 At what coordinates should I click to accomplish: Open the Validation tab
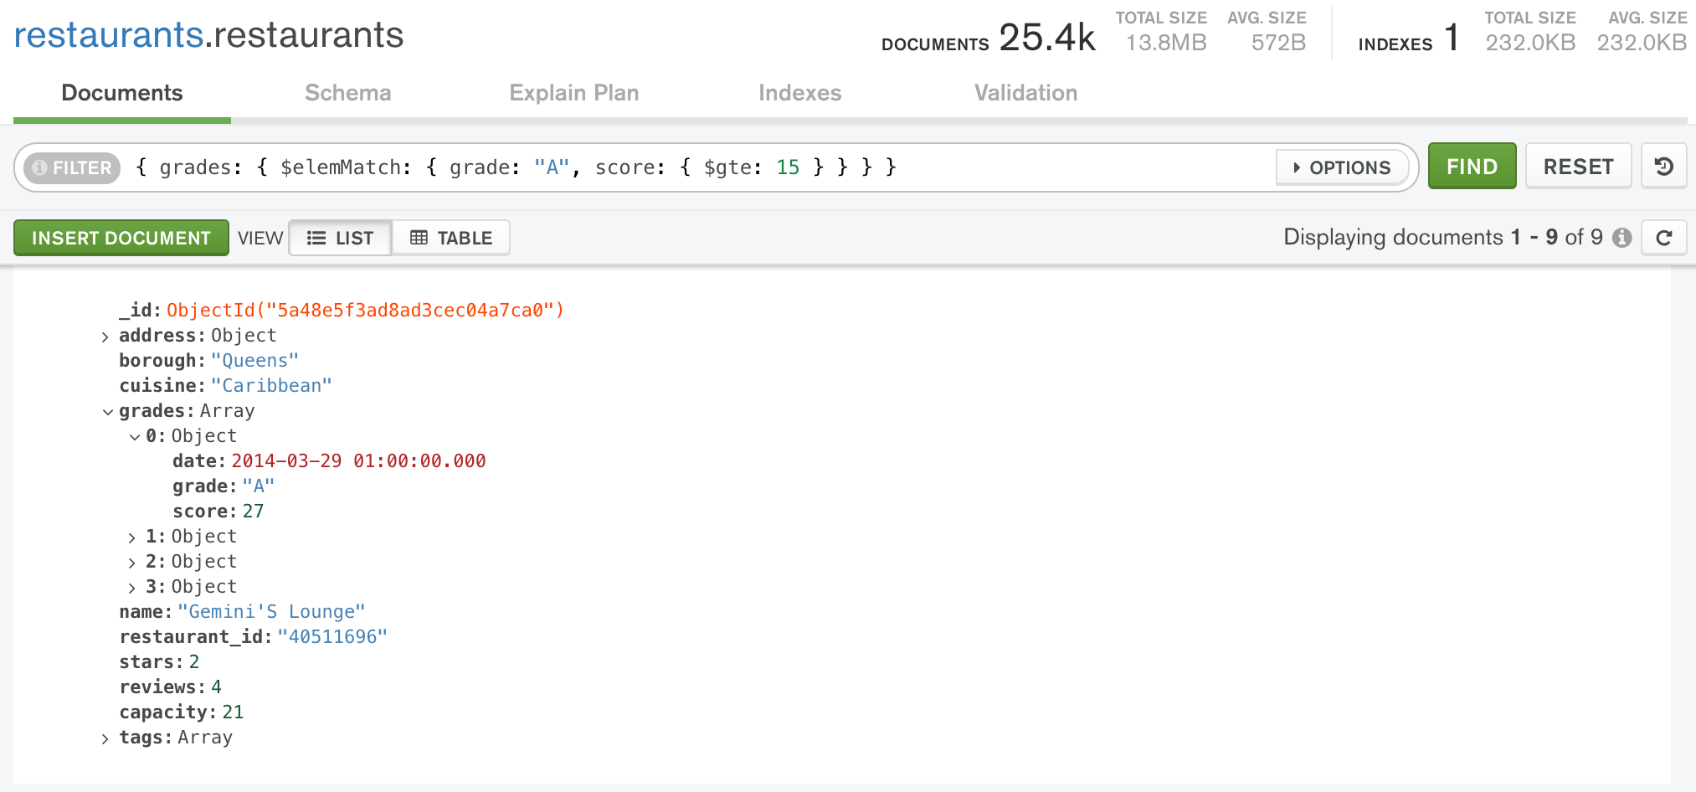click(x=1026, y=93)
